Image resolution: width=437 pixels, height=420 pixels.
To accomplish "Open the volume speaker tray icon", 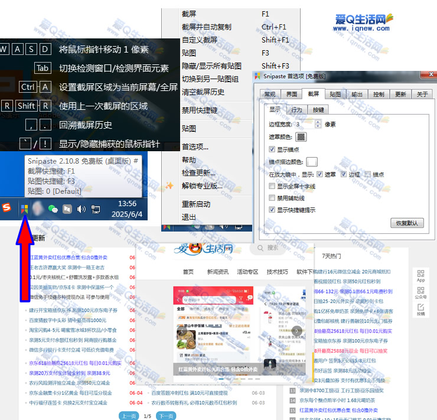I will click(x=81, y=209).
